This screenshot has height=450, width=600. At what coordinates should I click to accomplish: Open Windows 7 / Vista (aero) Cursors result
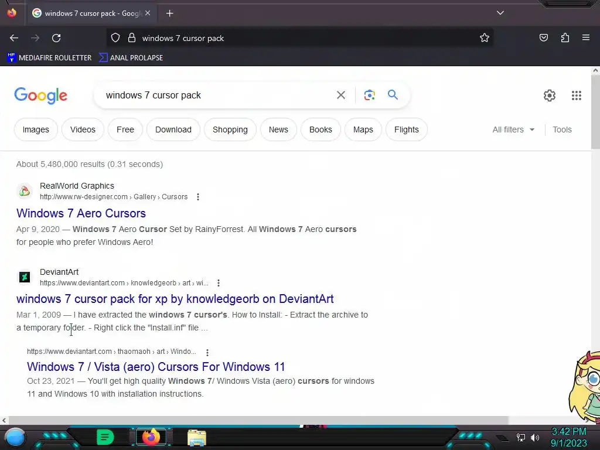click(x=156, y=367)
